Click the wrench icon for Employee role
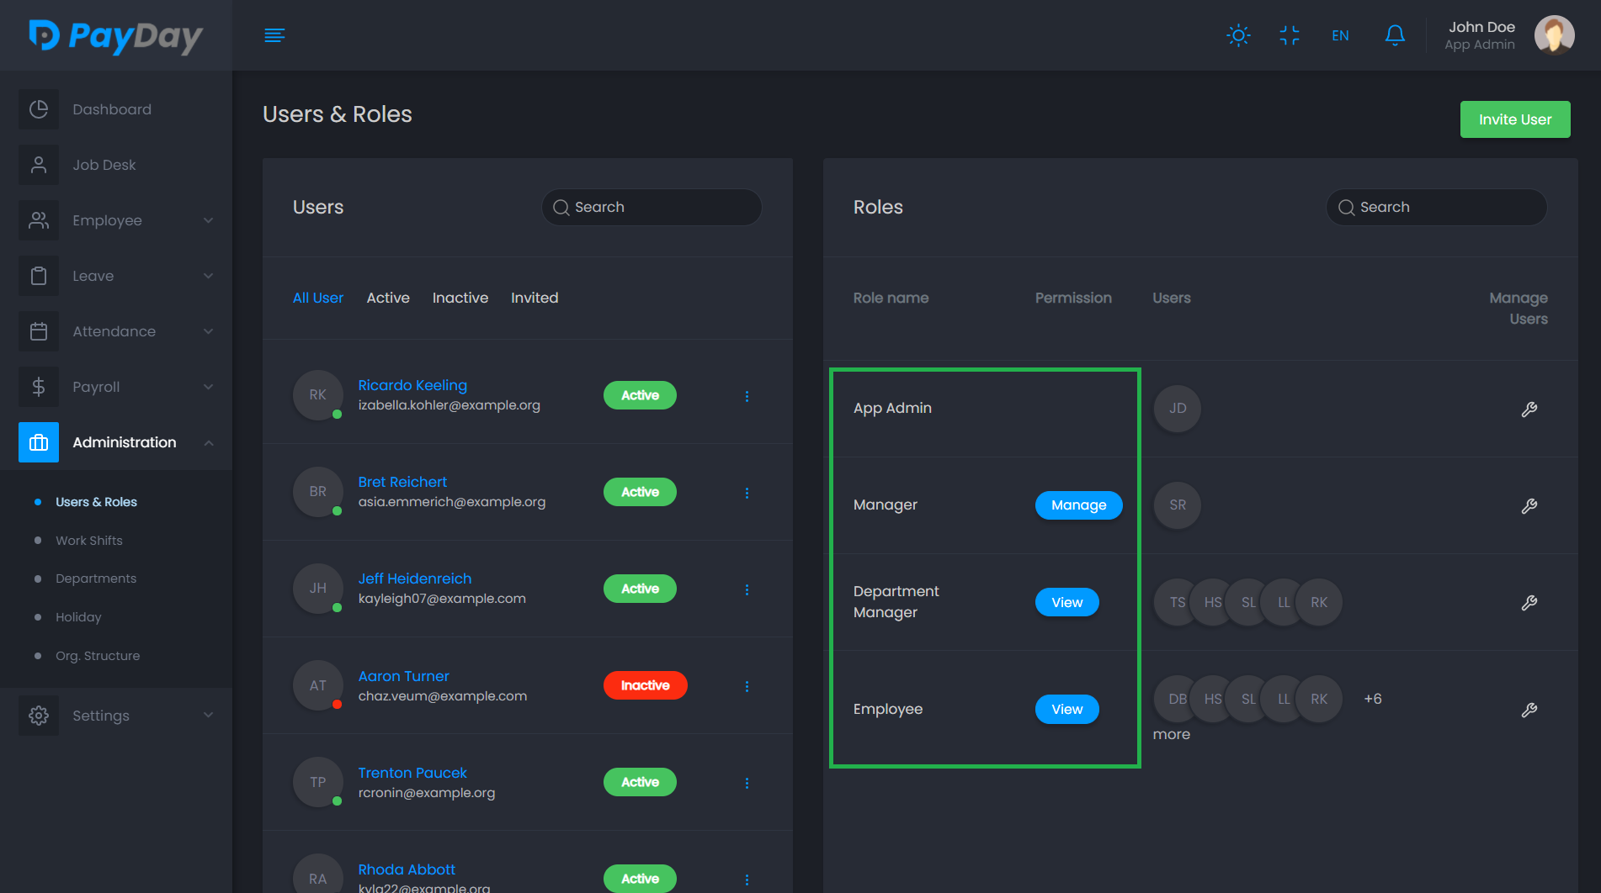Image resolution: width=1601 pixels, height=893 pixels. pos(1529,711)
